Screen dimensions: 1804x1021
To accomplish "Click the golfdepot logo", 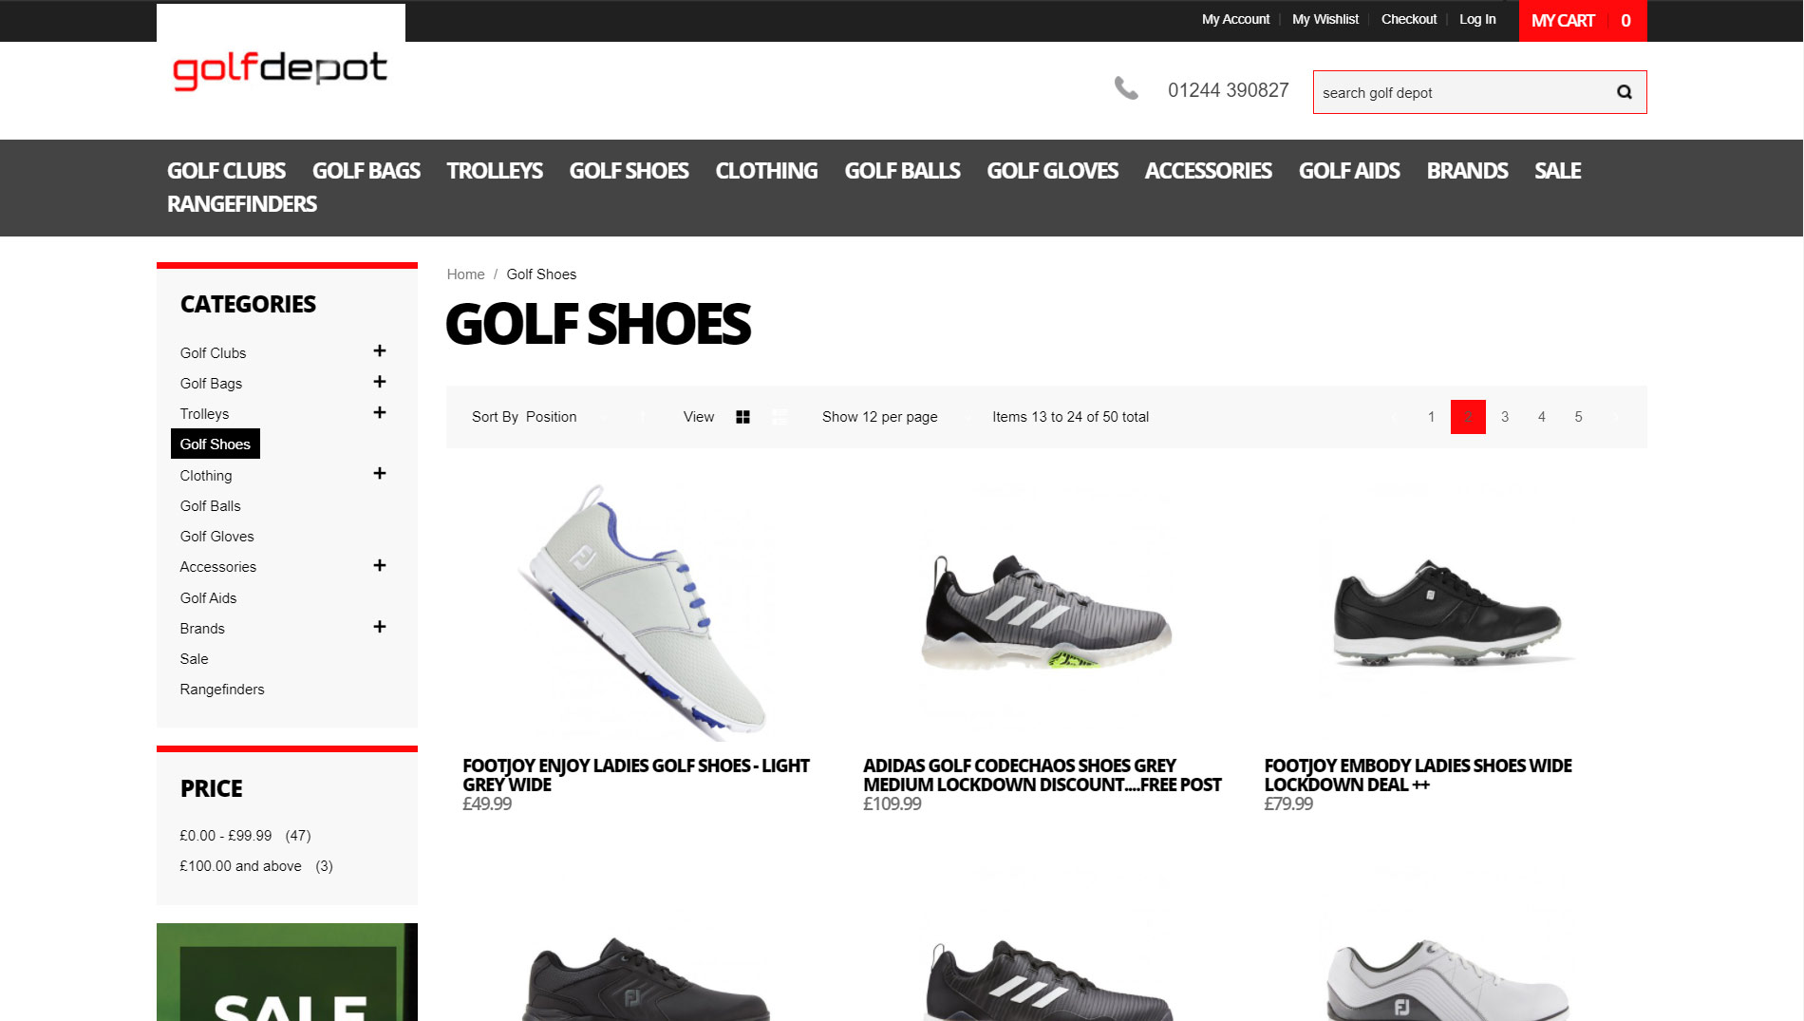I will (280, 69).
